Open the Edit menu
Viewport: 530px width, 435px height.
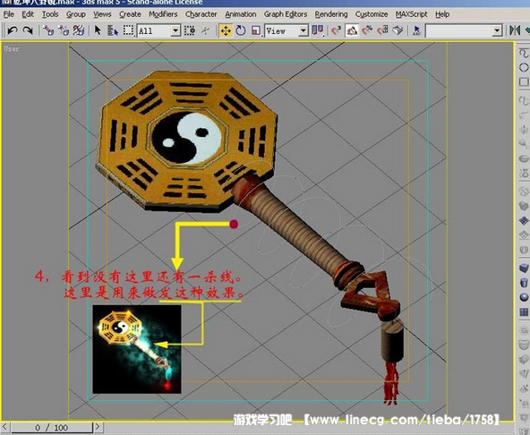(28, 14)
